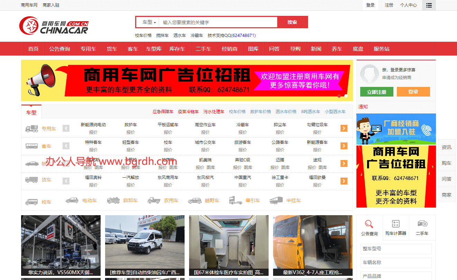
Task: Select the 专用车 truck icon
Action: (x=31, y=128)
